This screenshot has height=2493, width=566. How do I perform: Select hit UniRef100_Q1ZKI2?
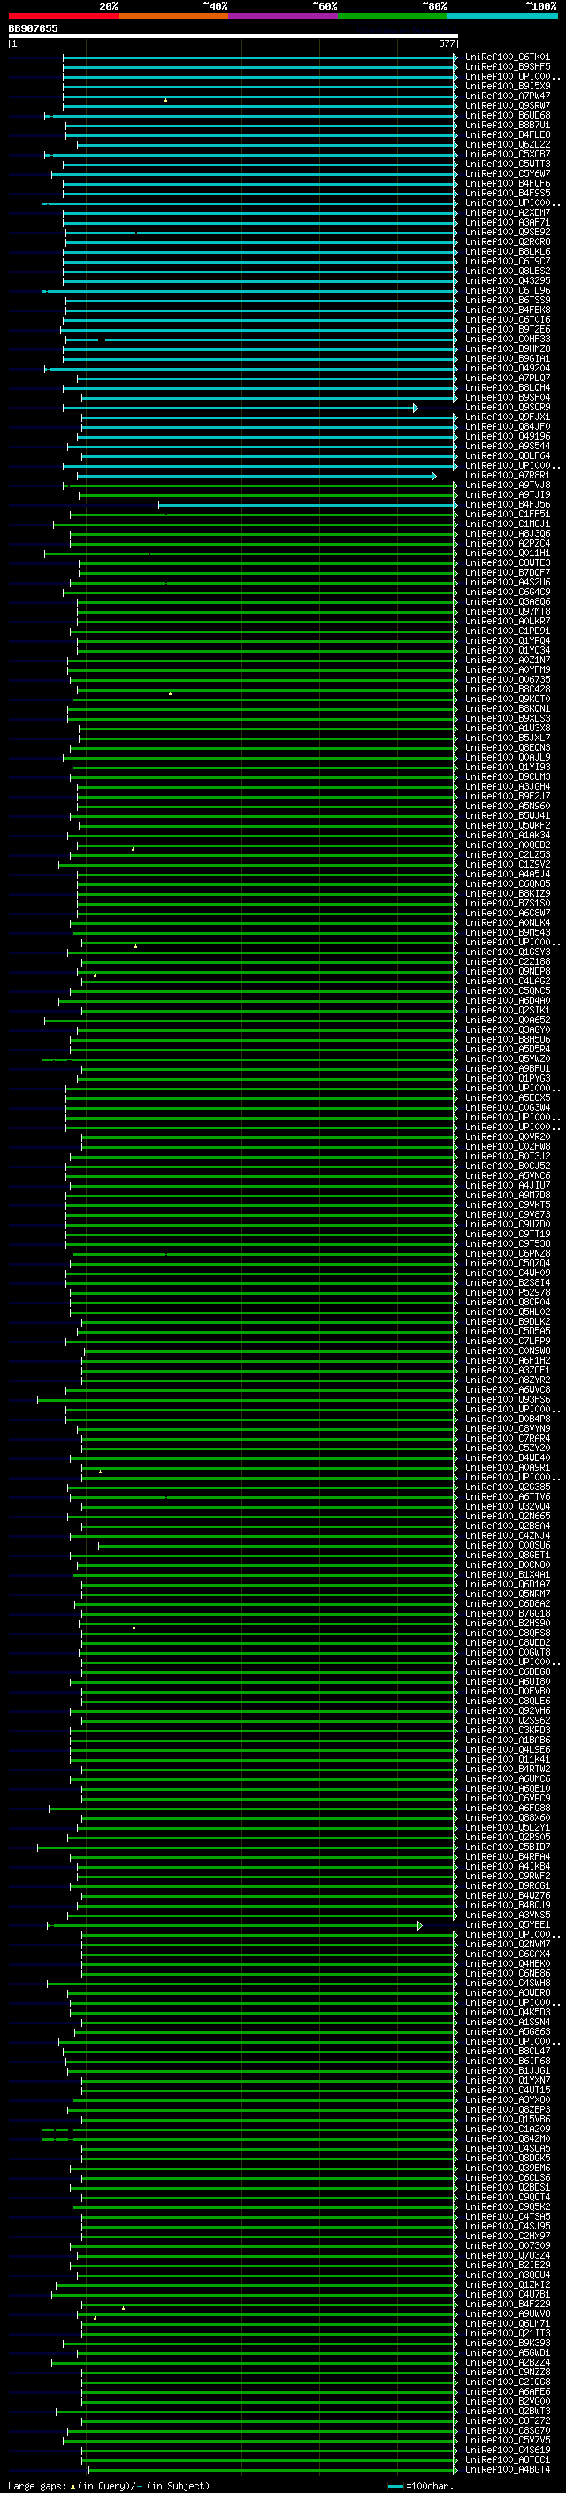507,2284
